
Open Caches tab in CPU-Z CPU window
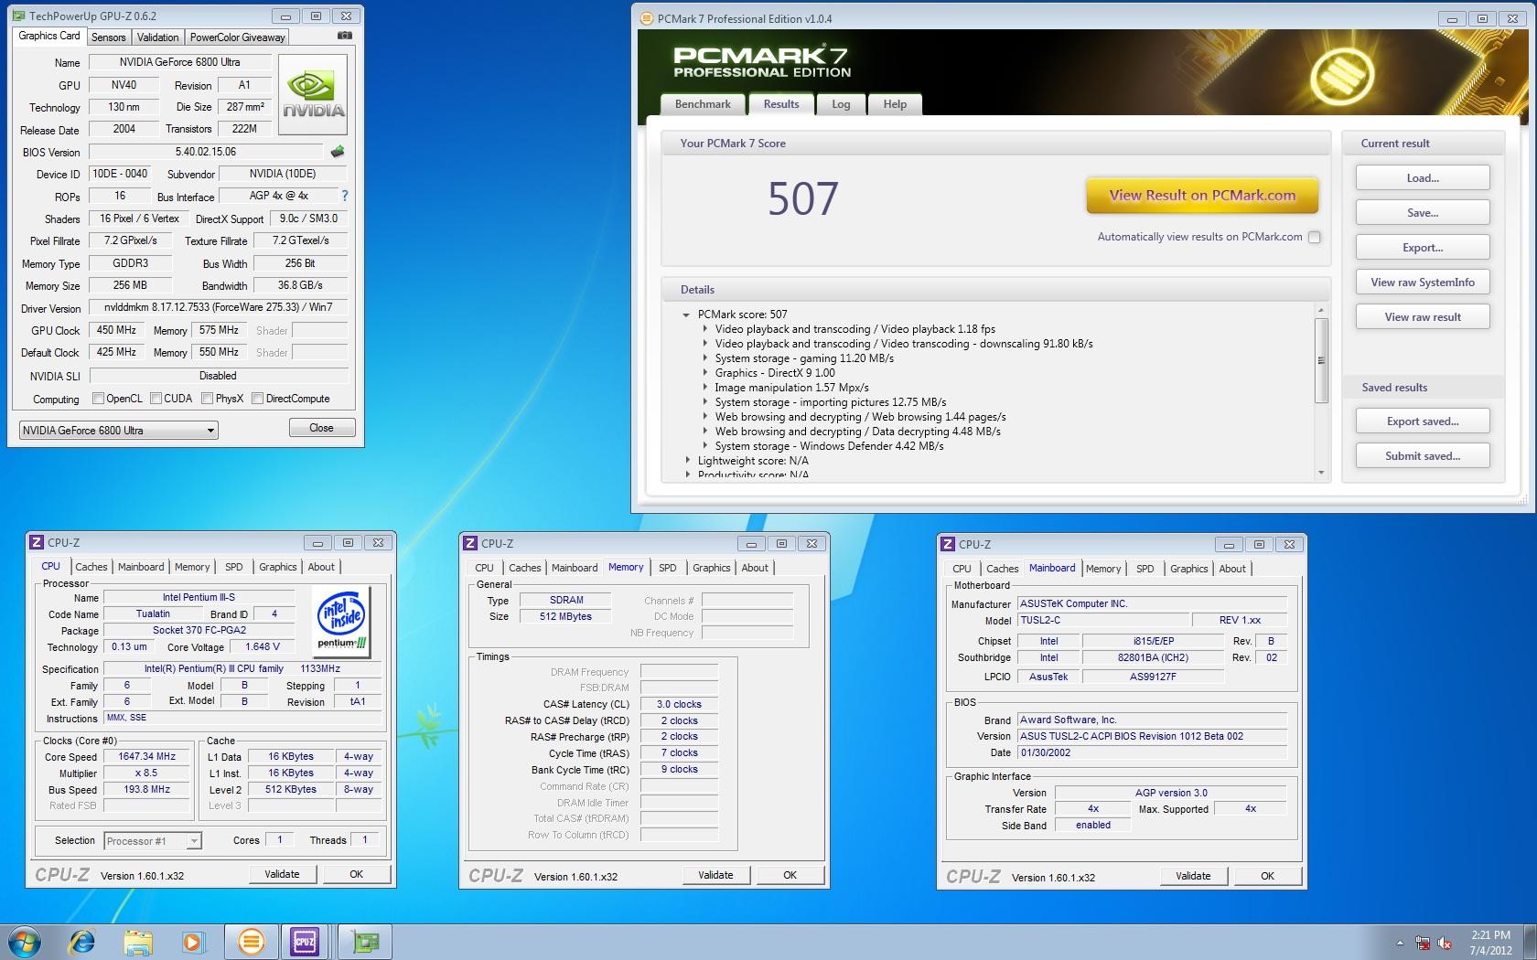[x=91, y=567]
